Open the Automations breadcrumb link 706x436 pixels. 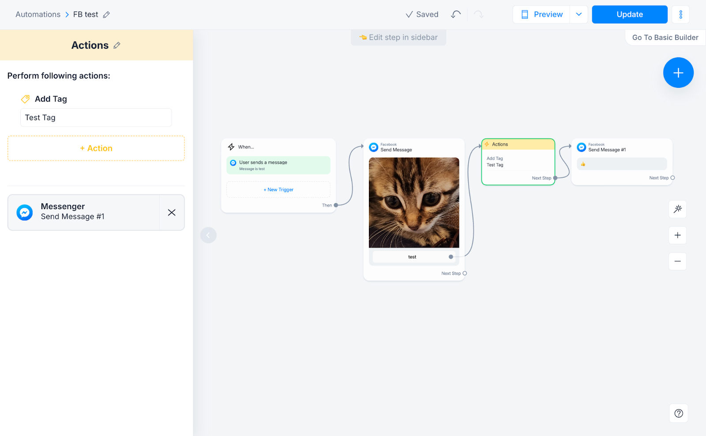[x=38, y=15]
